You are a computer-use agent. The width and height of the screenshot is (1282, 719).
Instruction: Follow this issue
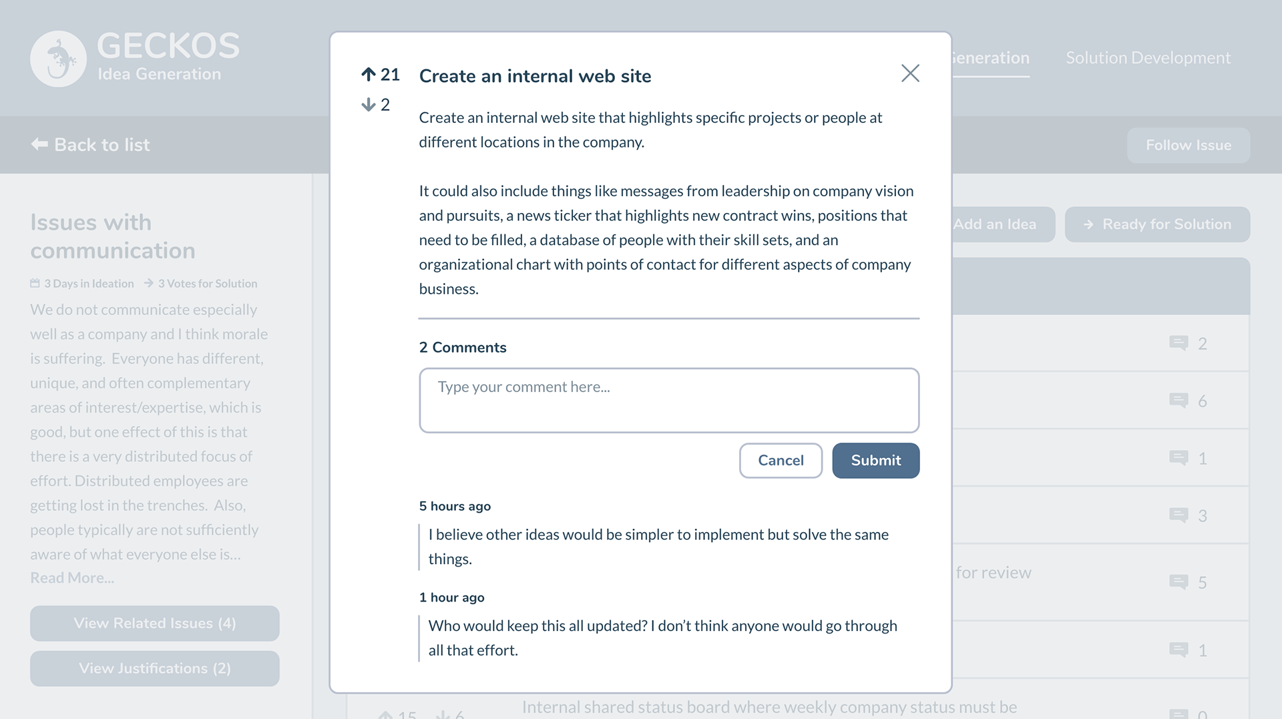[1188, 146]
